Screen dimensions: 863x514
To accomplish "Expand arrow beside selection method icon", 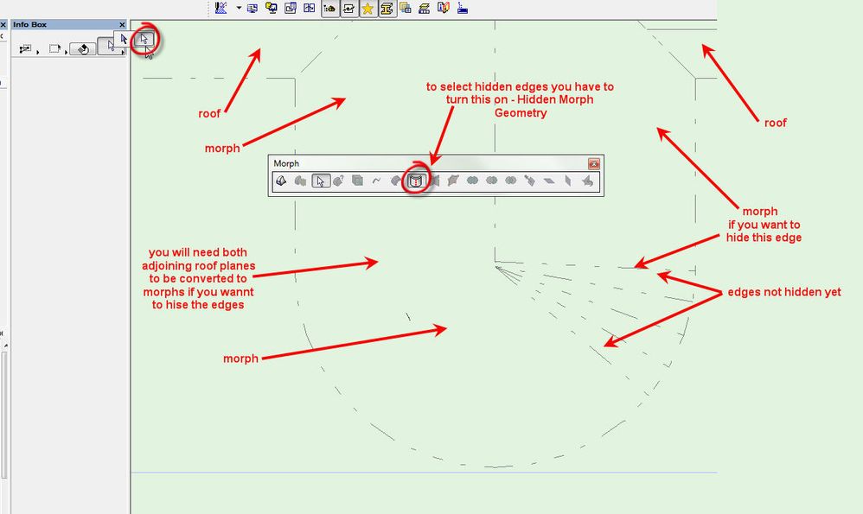I will (38, 52).
